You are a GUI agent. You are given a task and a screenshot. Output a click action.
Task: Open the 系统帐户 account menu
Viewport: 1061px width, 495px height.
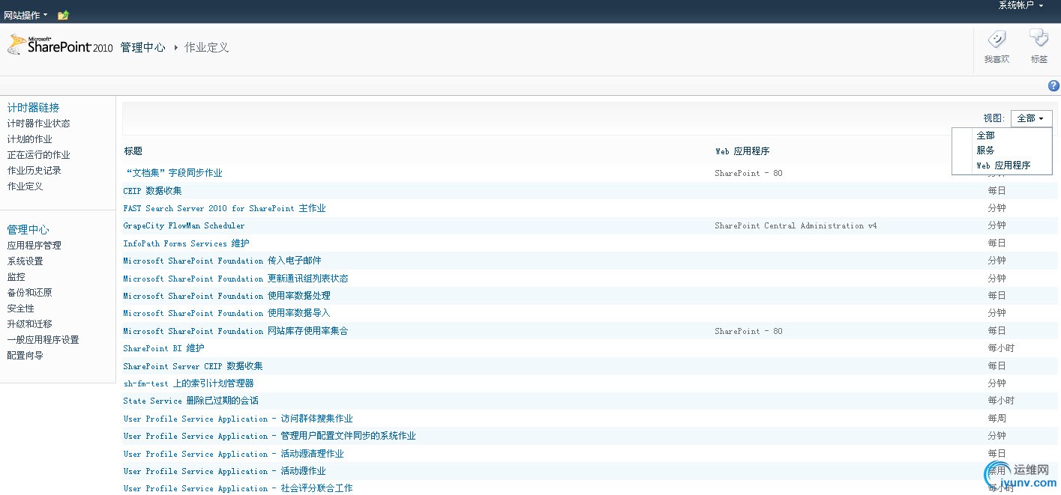click(x=1021, y=5)
